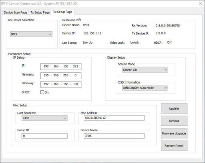Focus the Group ID input field
This screenshot has width=205, height=163.
44,136
